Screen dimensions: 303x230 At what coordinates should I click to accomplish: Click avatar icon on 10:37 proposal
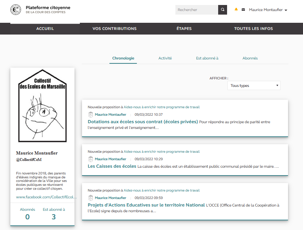click(91, 114)
